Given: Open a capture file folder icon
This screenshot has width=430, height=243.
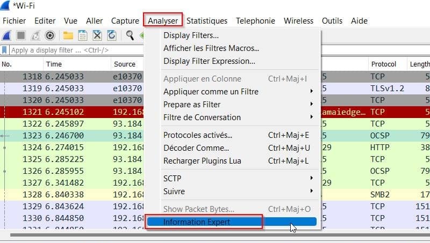Looking at the screenshot, I should click(x=68, y=35).
